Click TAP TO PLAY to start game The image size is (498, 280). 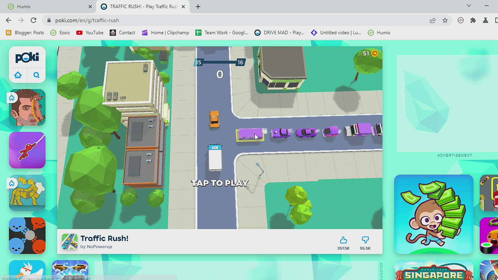point(220,183)
